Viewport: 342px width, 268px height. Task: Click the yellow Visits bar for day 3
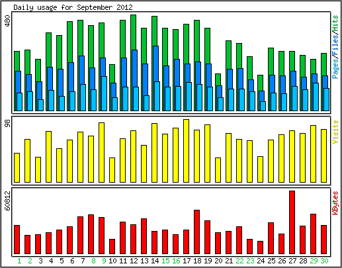coord(38,169)
